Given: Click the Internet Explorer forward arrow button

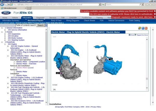Looking at the screenshot, I should (6, 5).
